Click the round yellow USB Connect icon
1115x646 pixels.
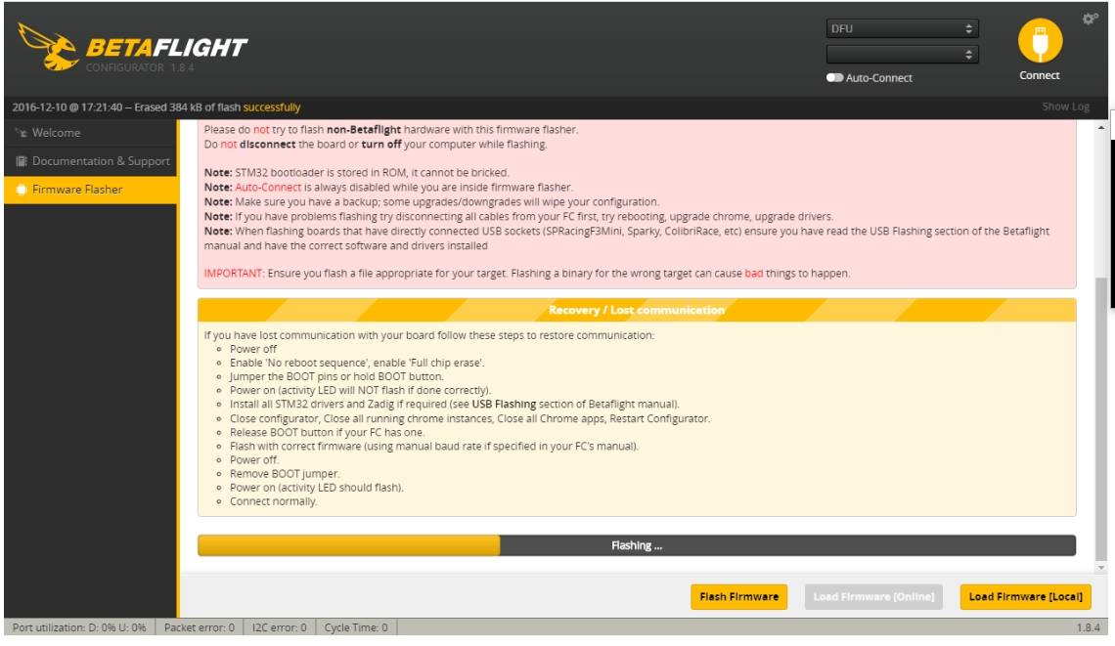tap(1040, 40)
